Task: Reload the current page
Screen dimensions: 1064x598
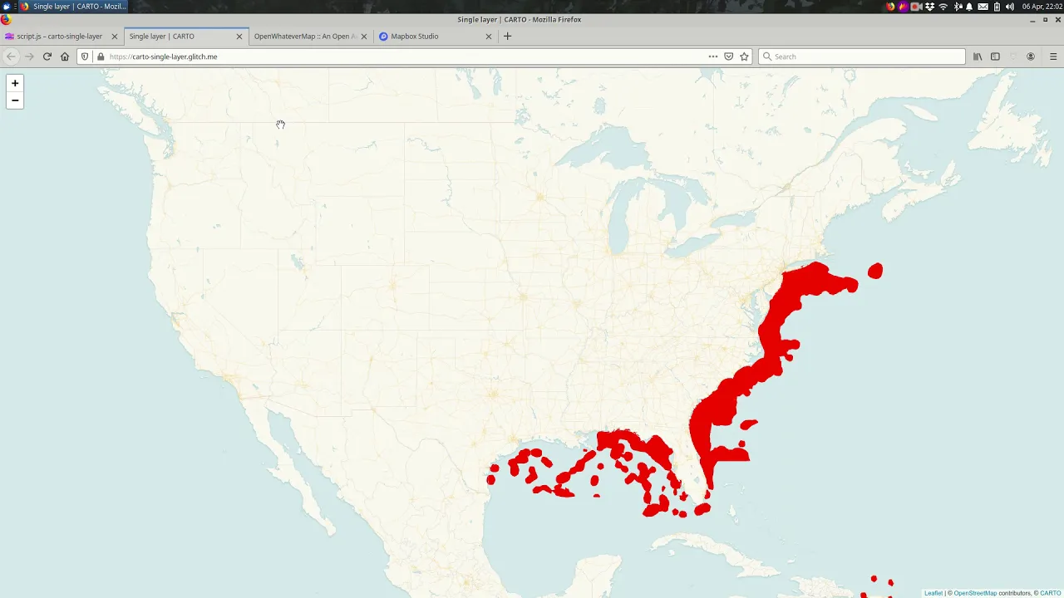Action: [47, 56]
